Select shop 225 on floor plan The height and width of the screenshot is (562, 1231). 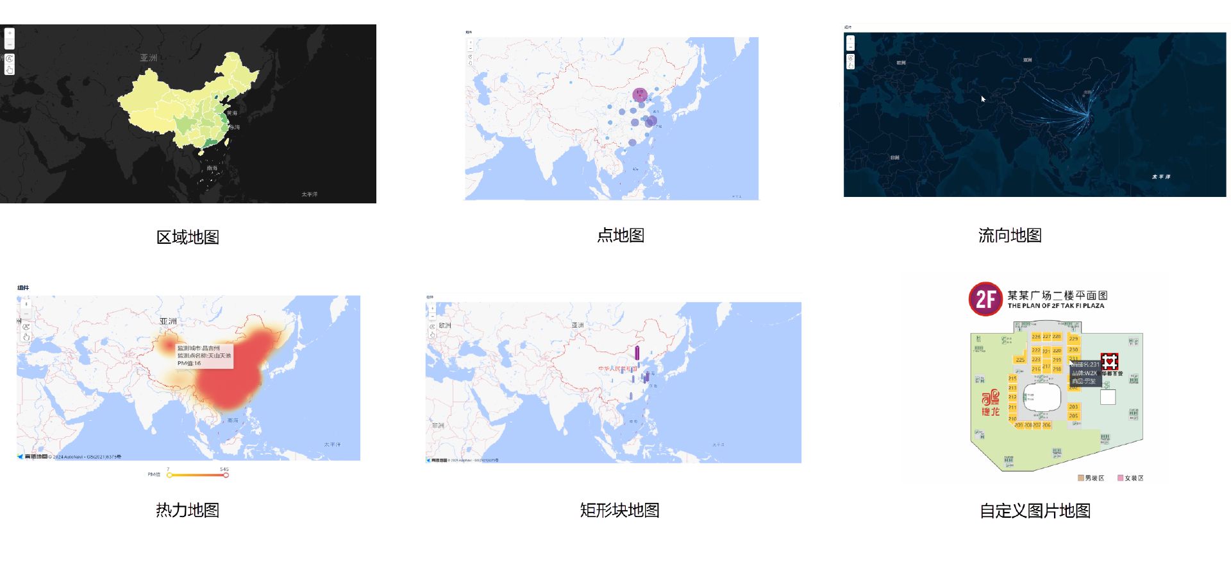(x=1020, y=360)
